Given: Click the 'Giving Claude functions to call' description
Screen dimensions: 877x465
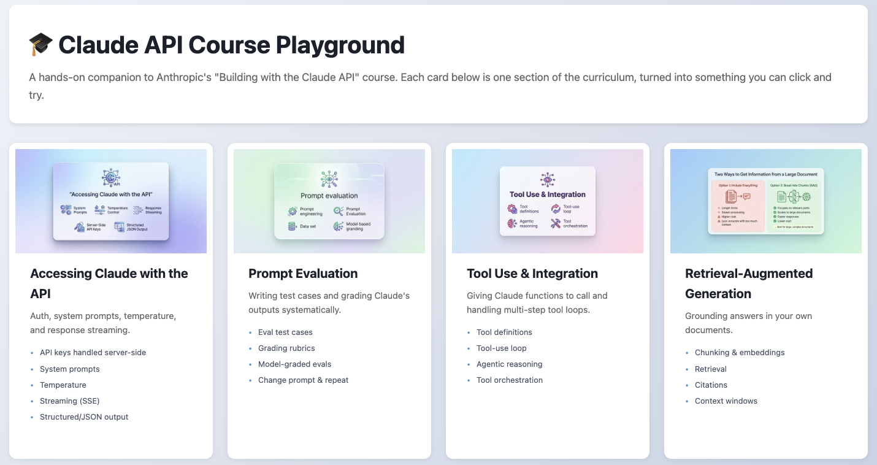Looking at the screenshot, I should [x=537, y=303].
